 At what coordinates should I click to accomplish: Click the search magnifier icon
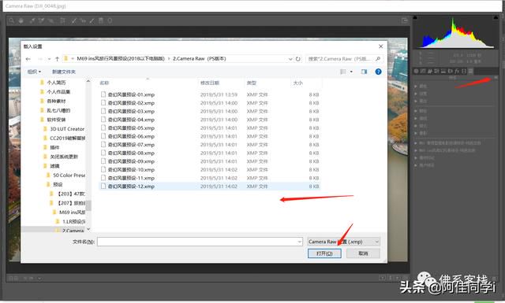tap(378, 59)
